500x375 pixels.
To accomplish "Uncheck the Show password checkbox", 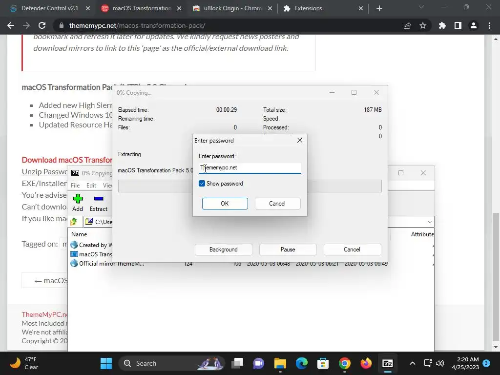I will point(202,184).
